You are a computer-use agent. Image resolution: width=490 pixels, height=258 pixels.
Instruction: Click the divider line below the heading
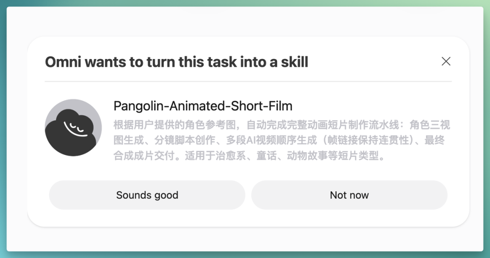[x=248, y=81]
